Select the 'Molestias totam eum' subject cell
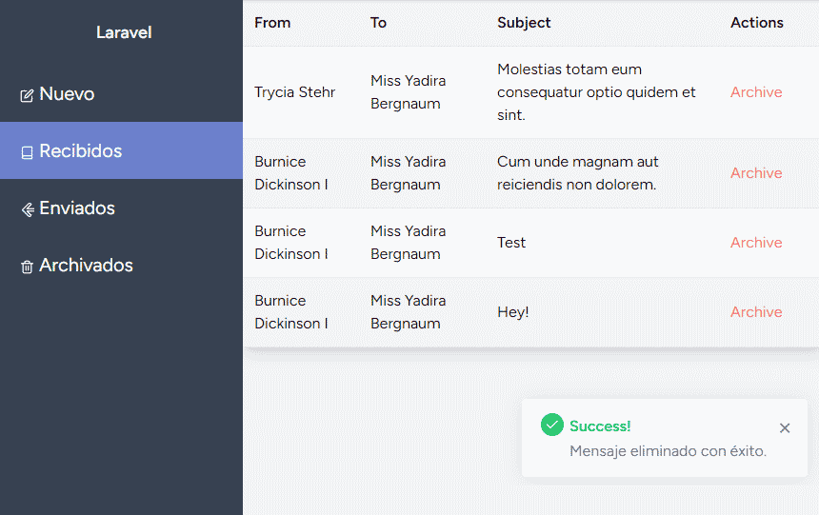The height and width of the screenshot is (515, 819). coord(596,92)
